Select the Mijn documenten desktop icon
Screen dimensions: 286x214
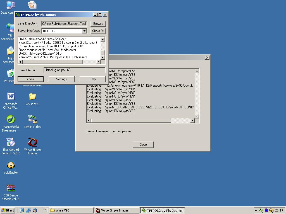(9, 55)
